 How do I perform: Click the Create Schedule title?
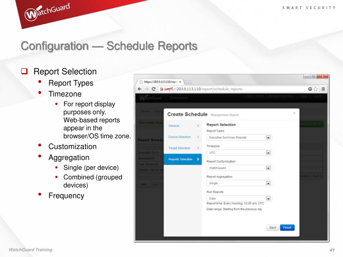pos(187,114)
